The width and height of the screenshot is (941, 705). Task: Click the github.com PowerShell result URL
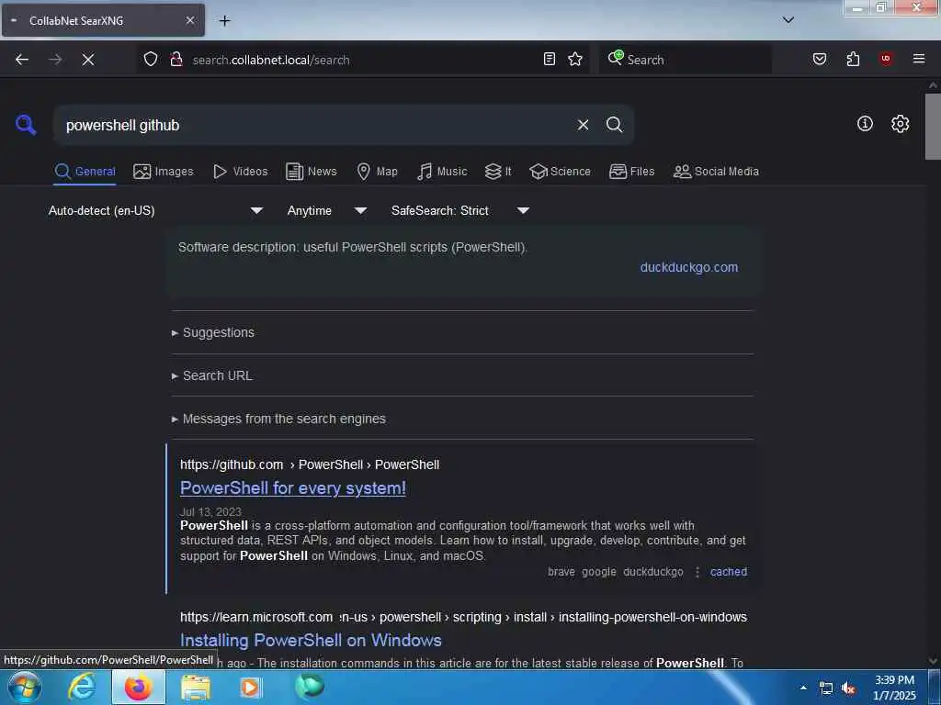[310, 464]
